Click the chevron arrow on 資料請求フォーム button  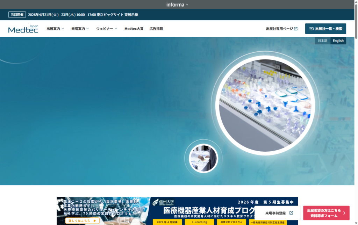344,212
